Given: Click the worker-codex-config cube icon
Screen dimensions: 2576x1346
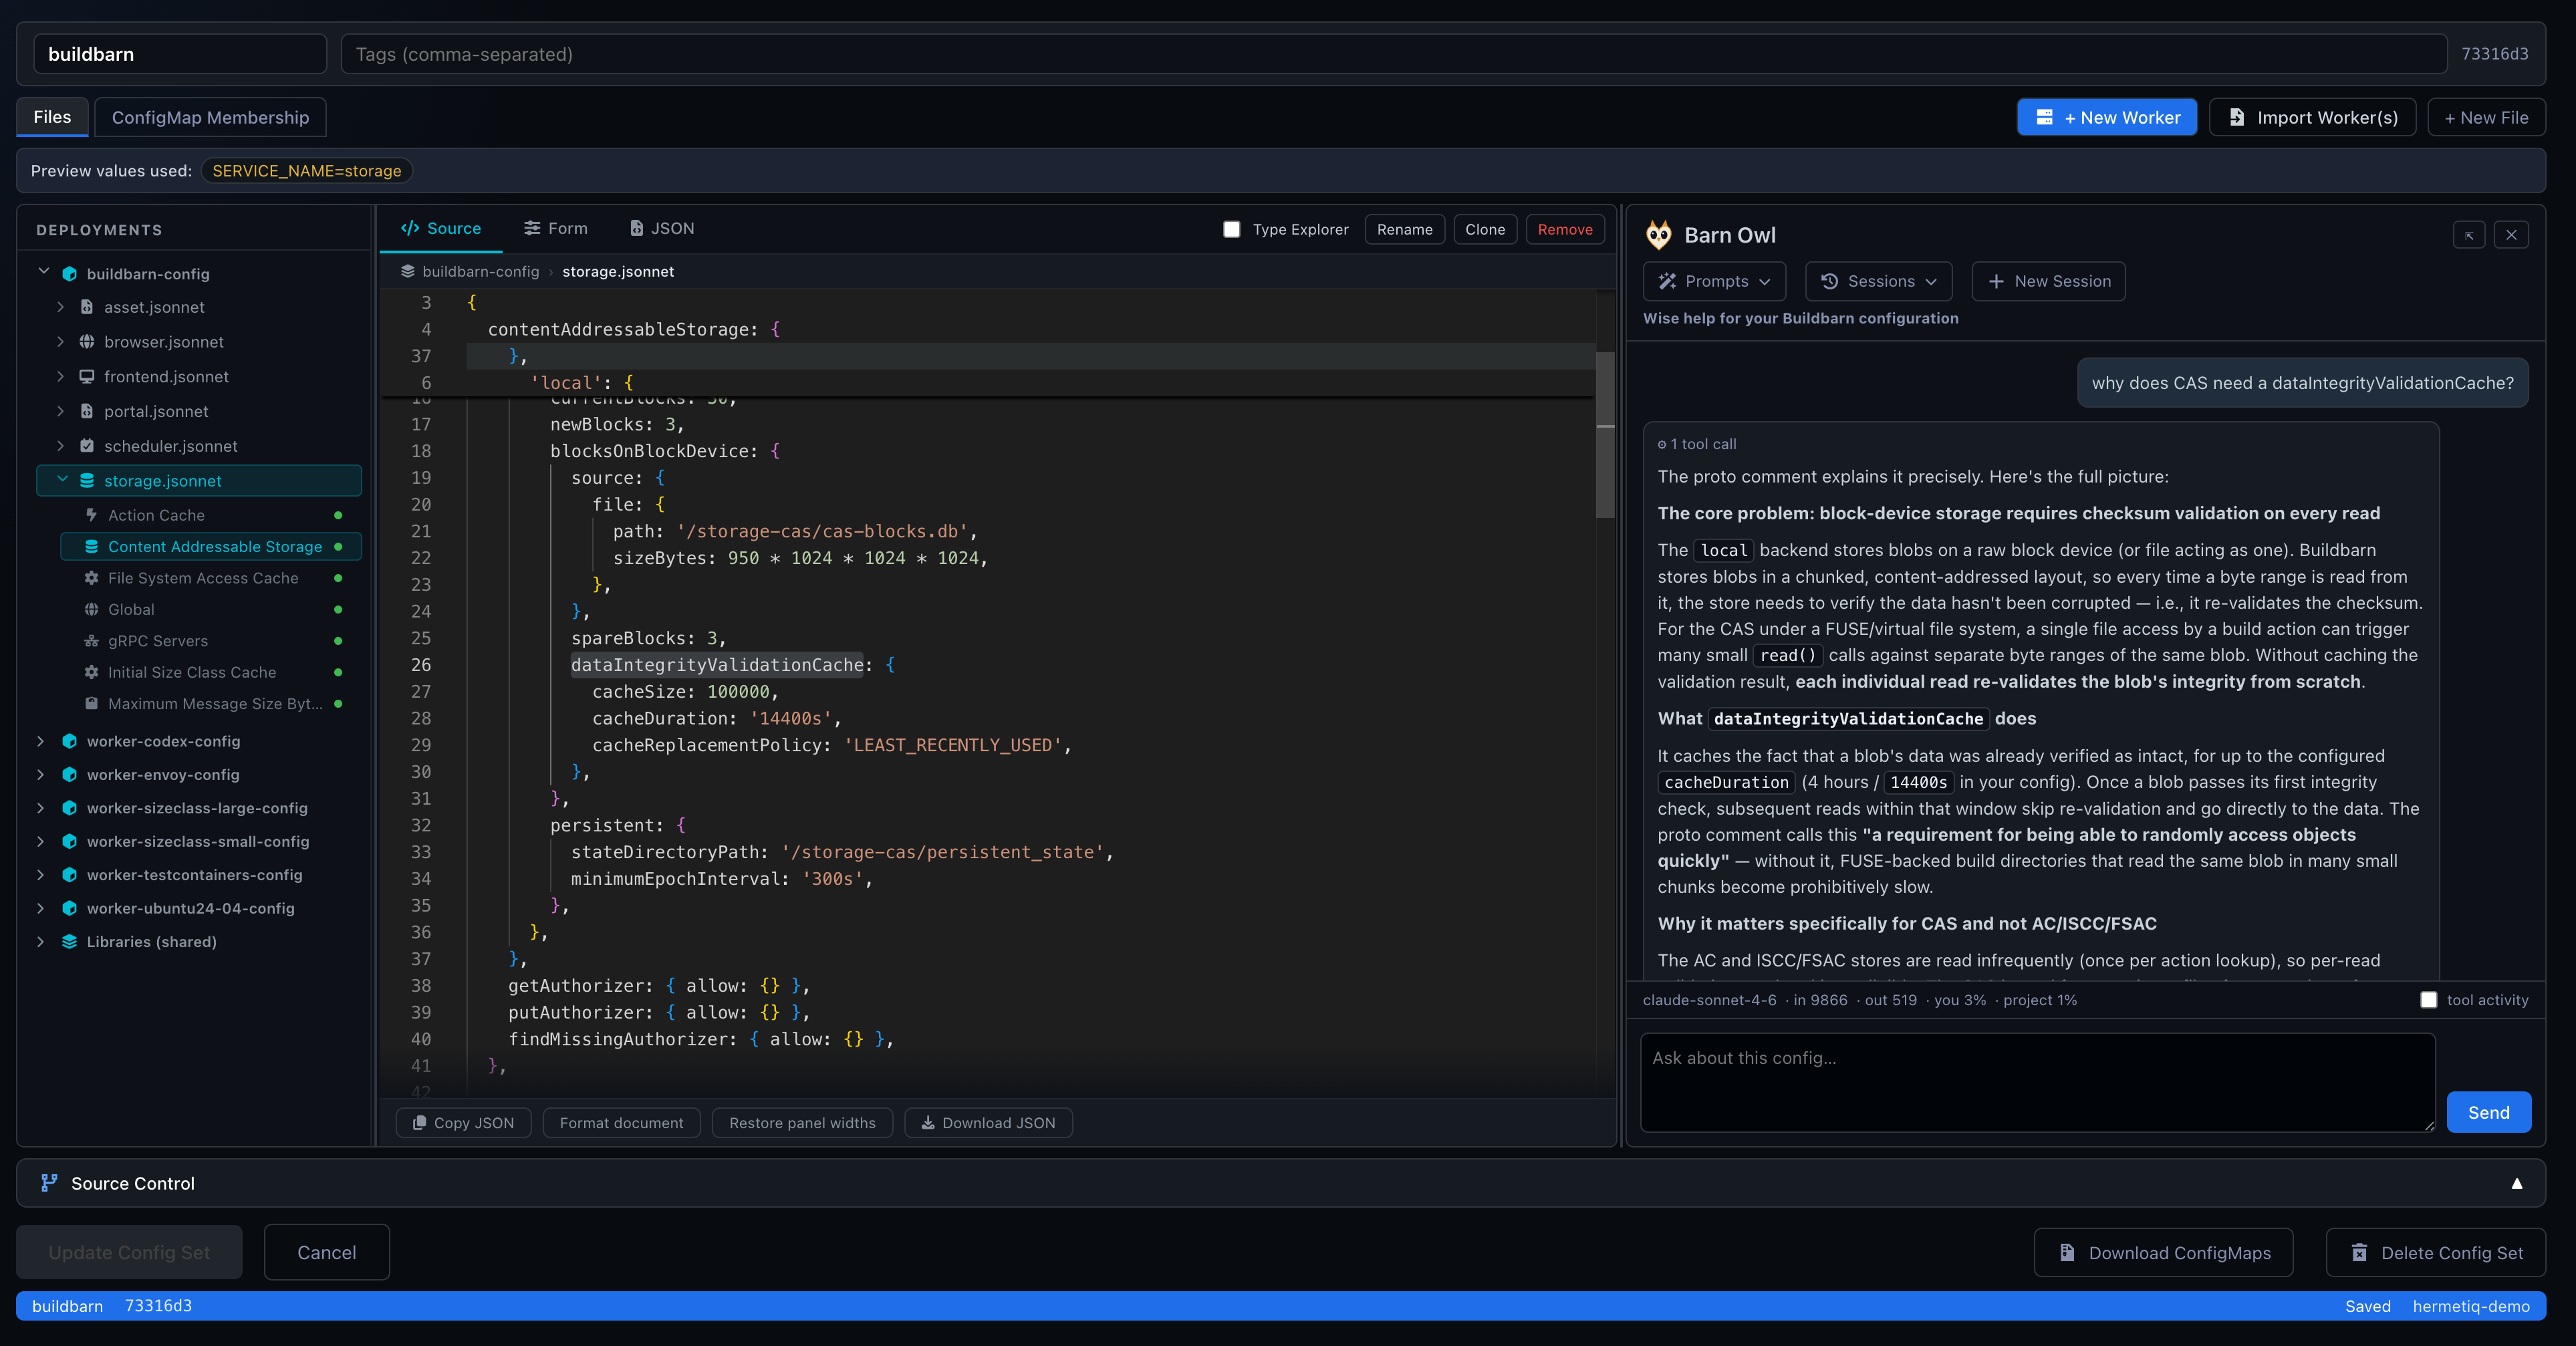Looking at the screenshot, I should click(x=69, y=741).
